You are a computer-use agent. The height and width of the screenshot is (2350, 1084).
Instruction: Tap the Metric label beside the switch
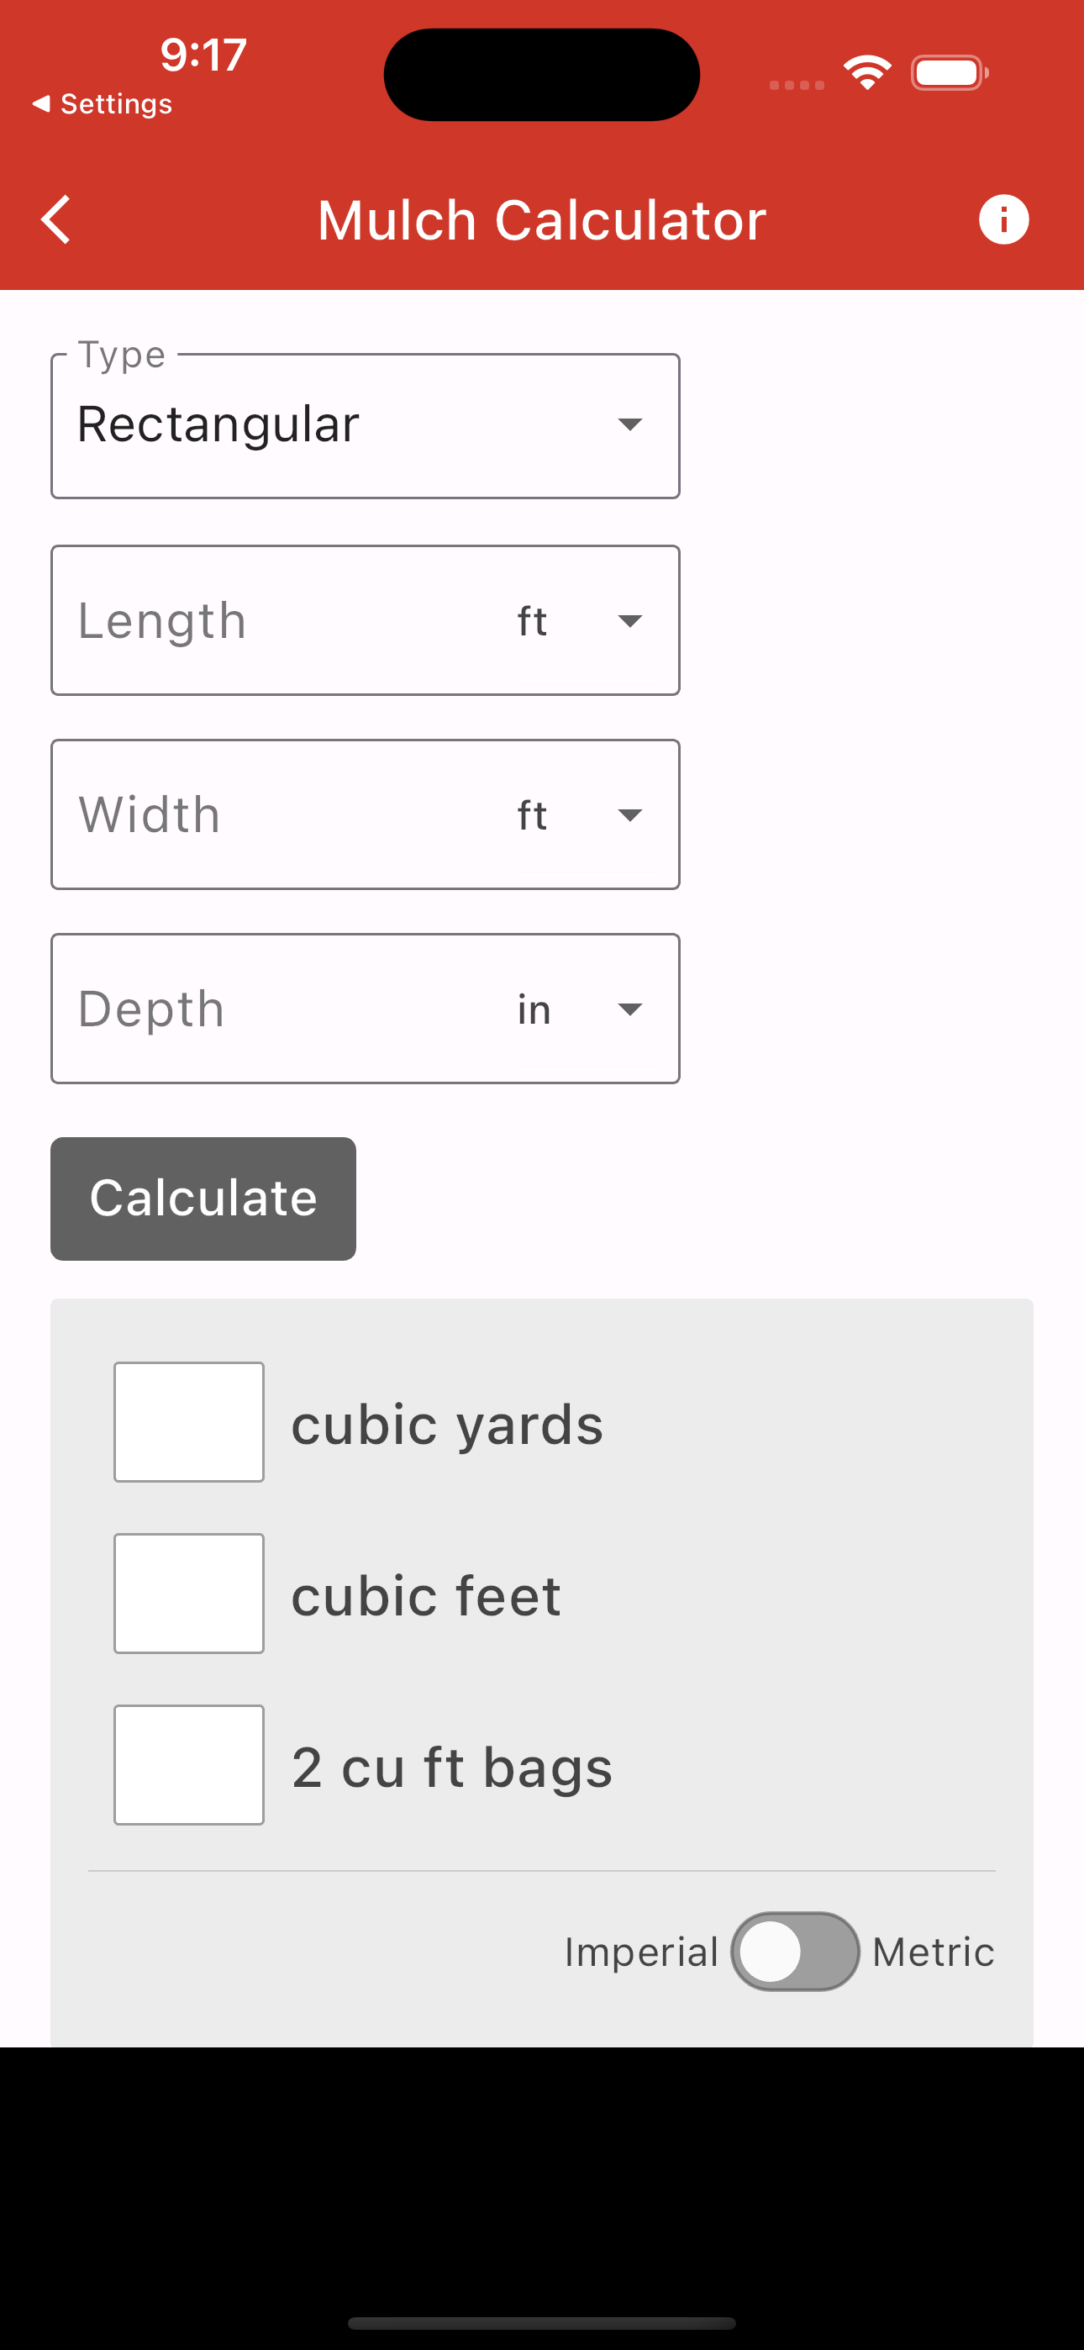(934, 1952)
